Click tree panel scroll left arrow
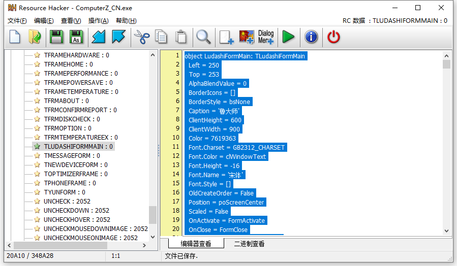Image resolution: width=457 pixels, height=266 pixels. pos(9,245)
